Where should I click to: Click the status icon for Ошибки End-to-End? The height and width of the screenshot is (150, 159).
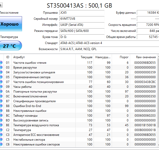tap(1, 106)
